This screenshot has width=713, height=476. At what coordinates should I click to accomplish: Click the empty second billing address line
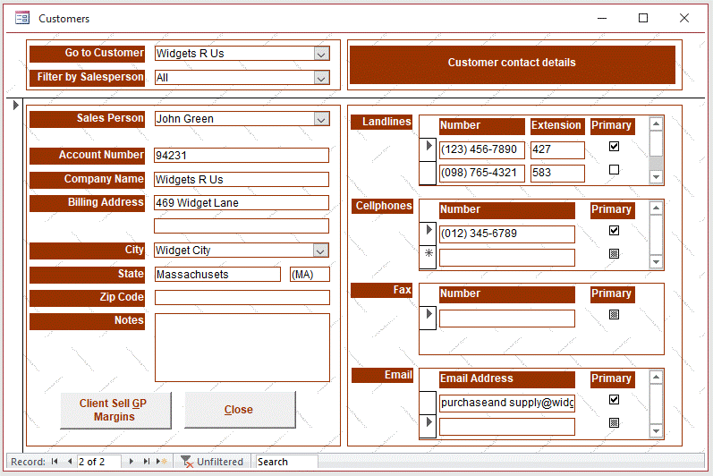point(242,226)
